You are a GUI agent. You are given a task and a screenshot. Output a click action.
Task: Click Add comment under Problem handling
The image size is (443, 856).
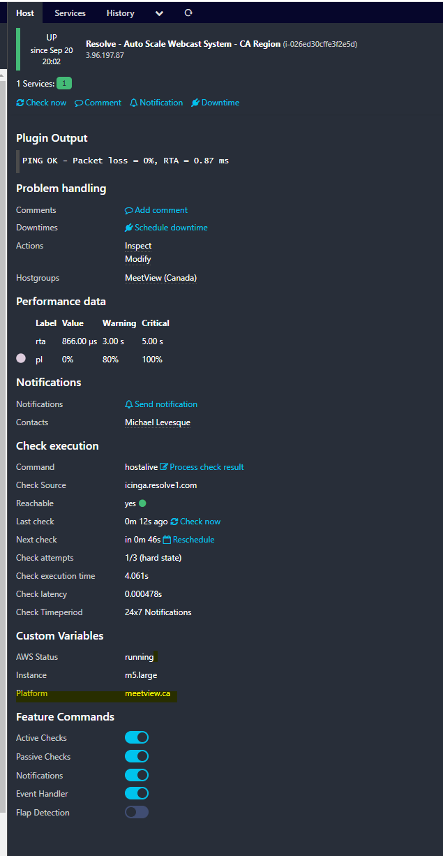156,210
